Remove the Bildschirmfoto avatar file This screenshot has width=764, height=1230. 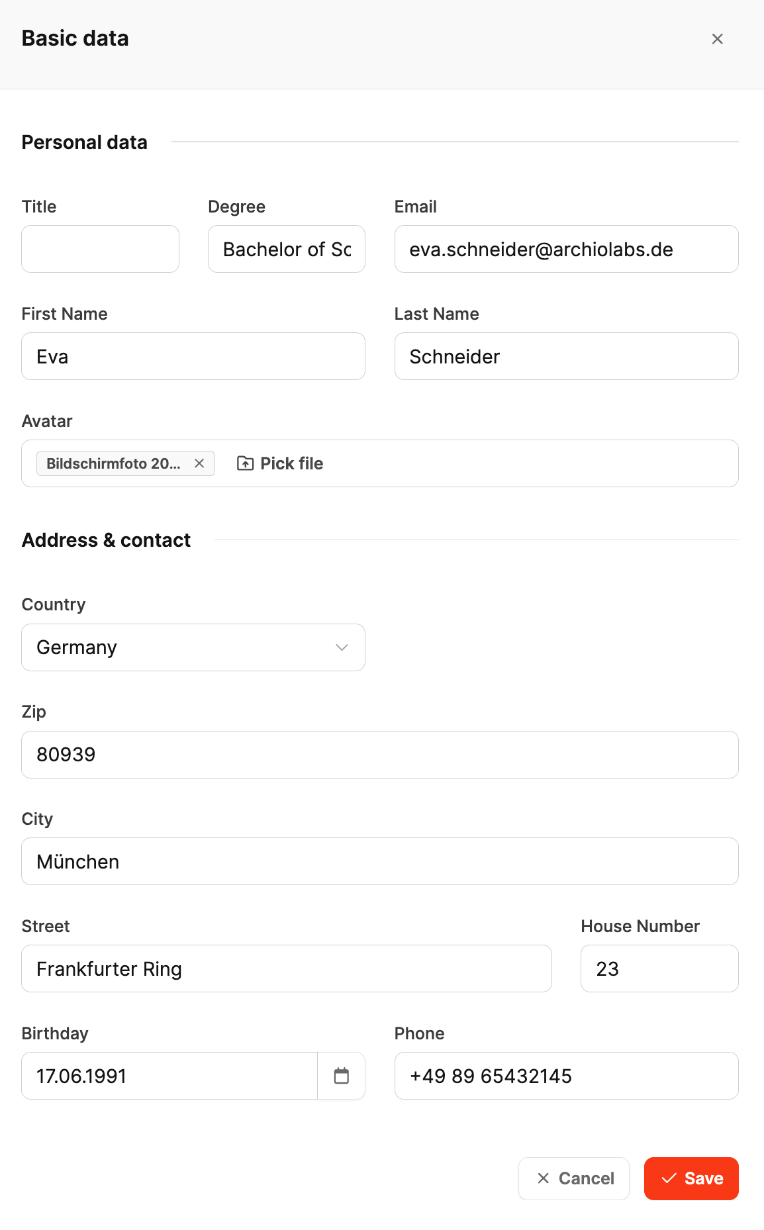[x=199, y=463]
